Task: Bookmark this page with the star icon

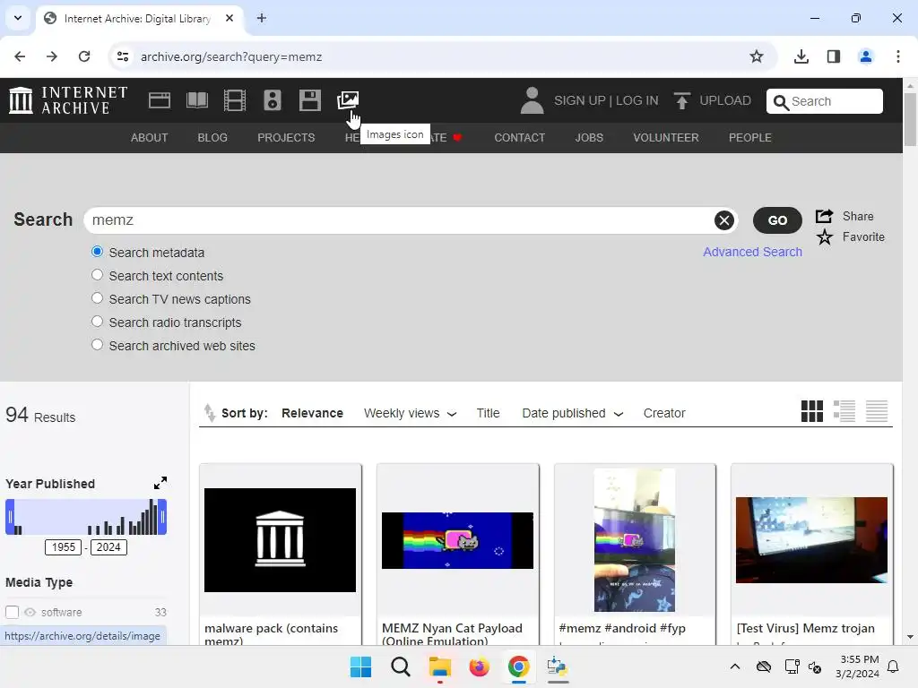Action: pos(757,56)
